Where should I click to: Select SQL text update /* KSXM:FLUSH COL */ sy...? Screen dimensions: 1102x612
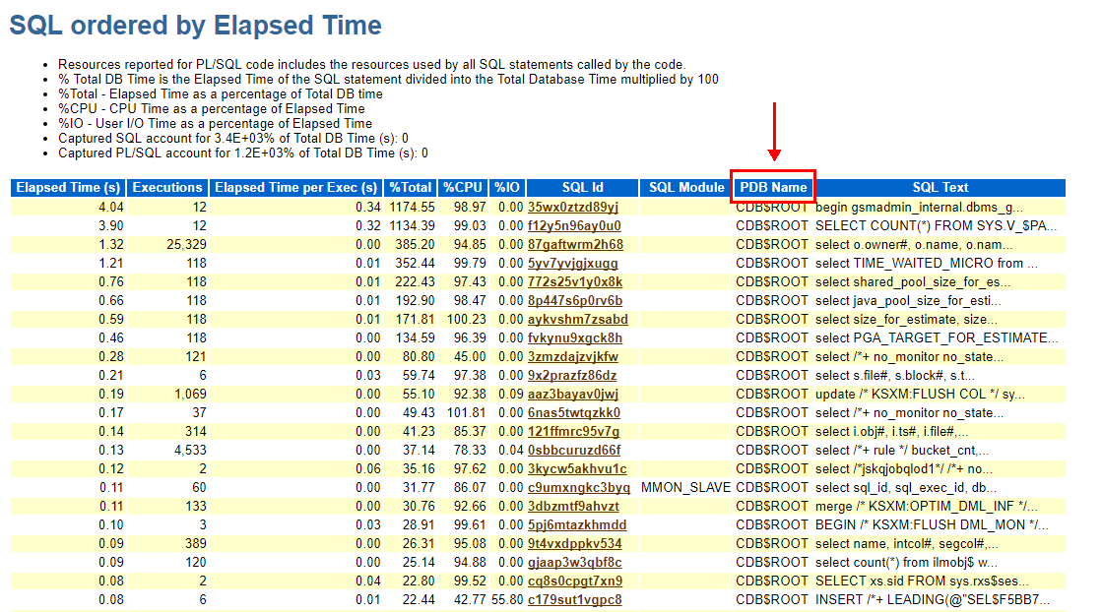point(920,394)
